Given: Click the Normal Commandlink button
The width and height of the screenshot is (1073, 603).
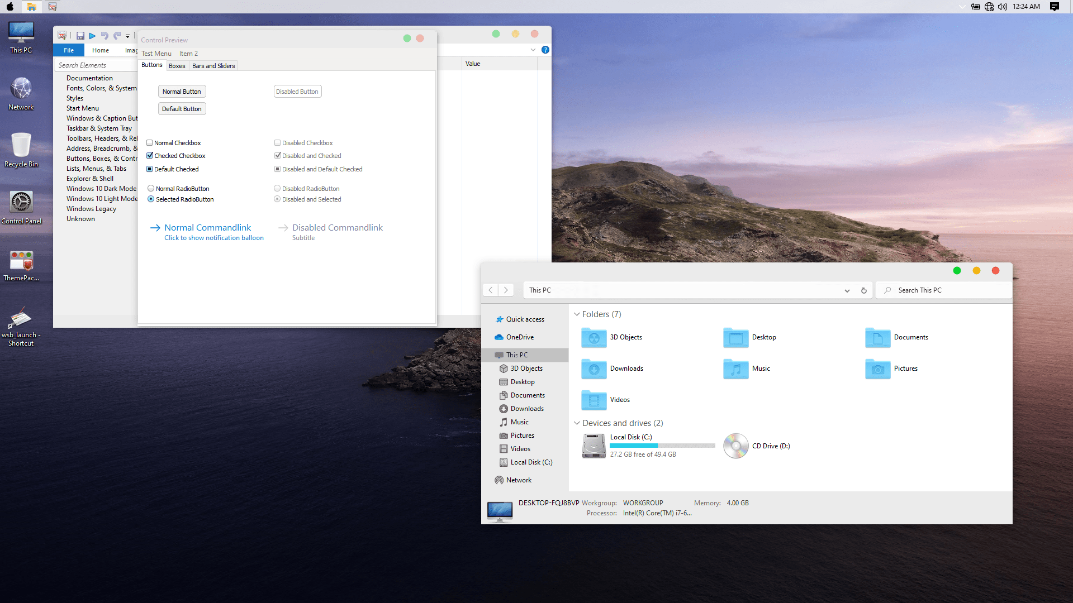Looking at the screenshot, I should point(208,227).
